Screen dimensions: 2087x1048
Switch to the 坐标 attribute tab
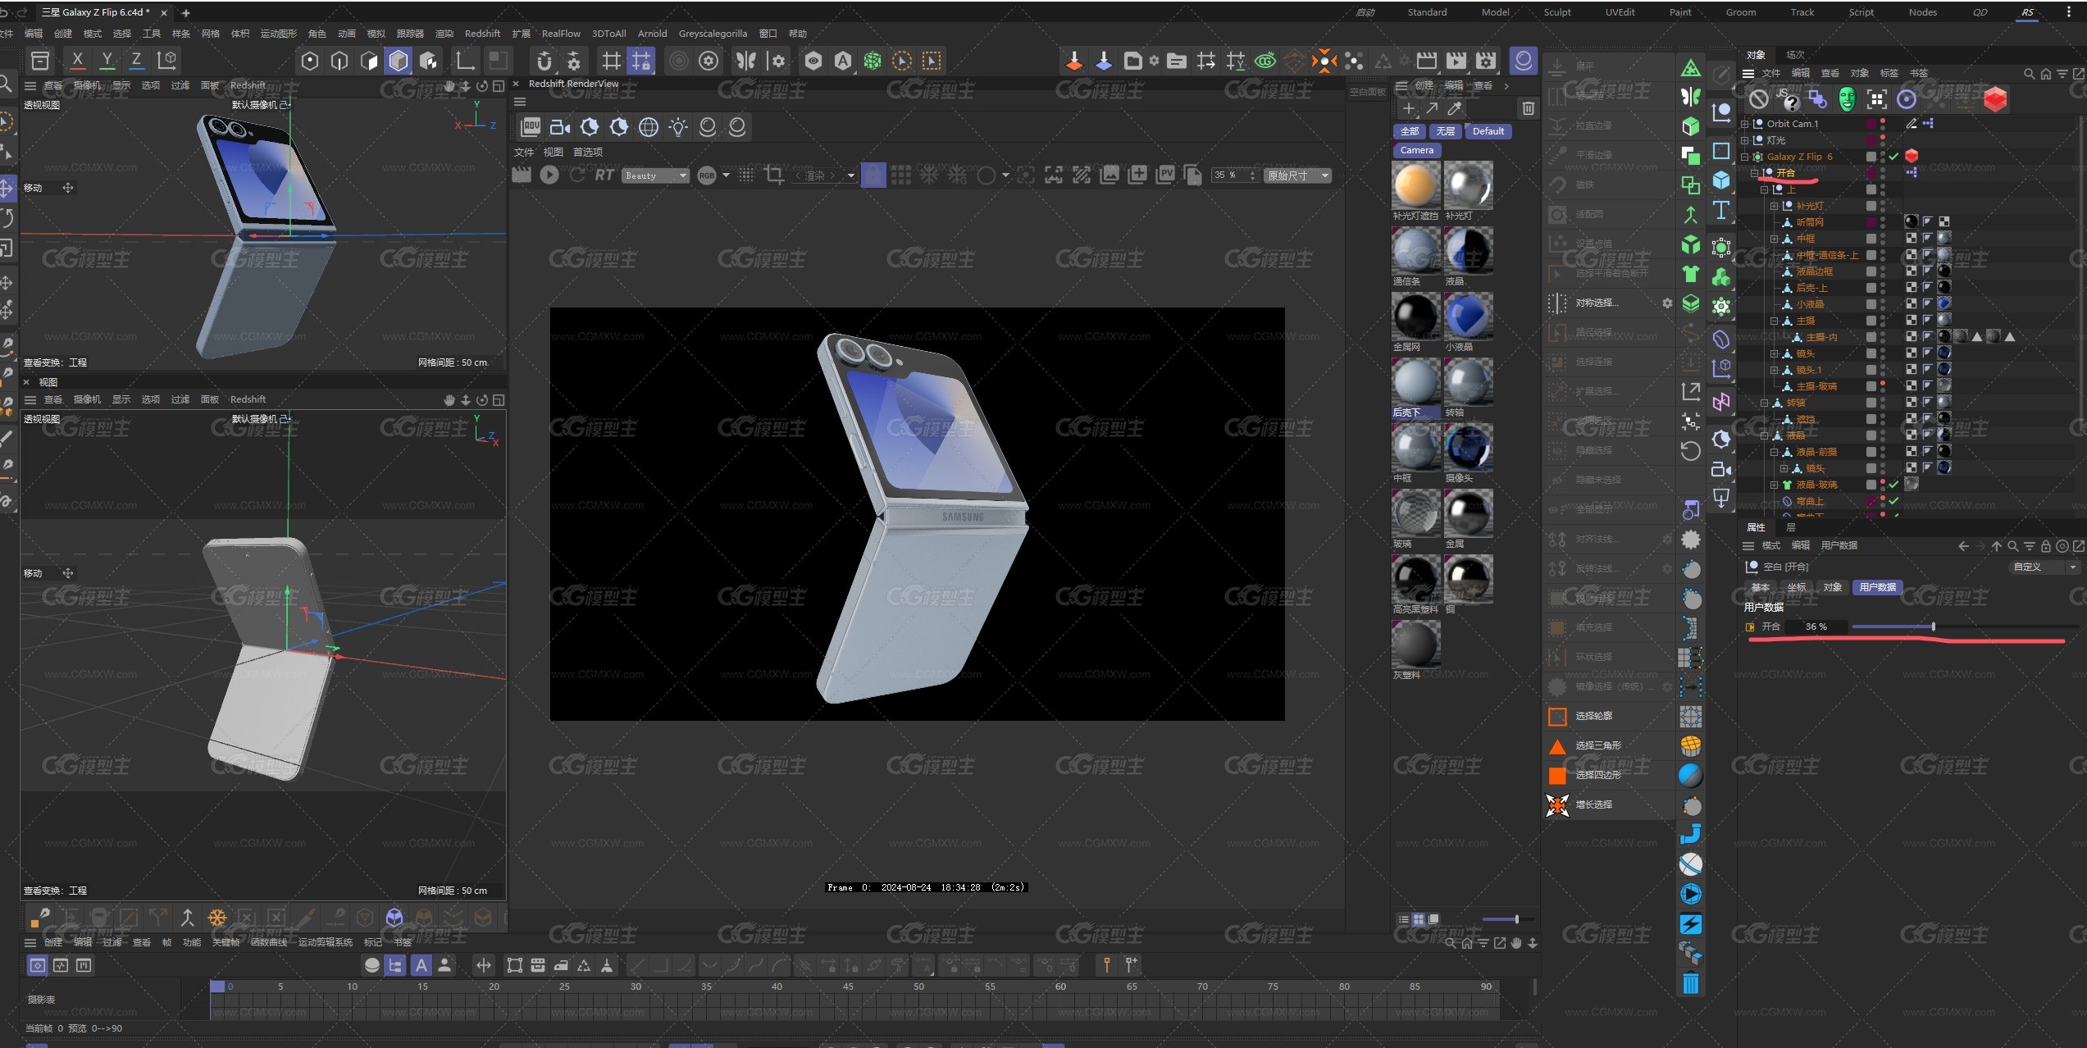(x=1796, y=587)
